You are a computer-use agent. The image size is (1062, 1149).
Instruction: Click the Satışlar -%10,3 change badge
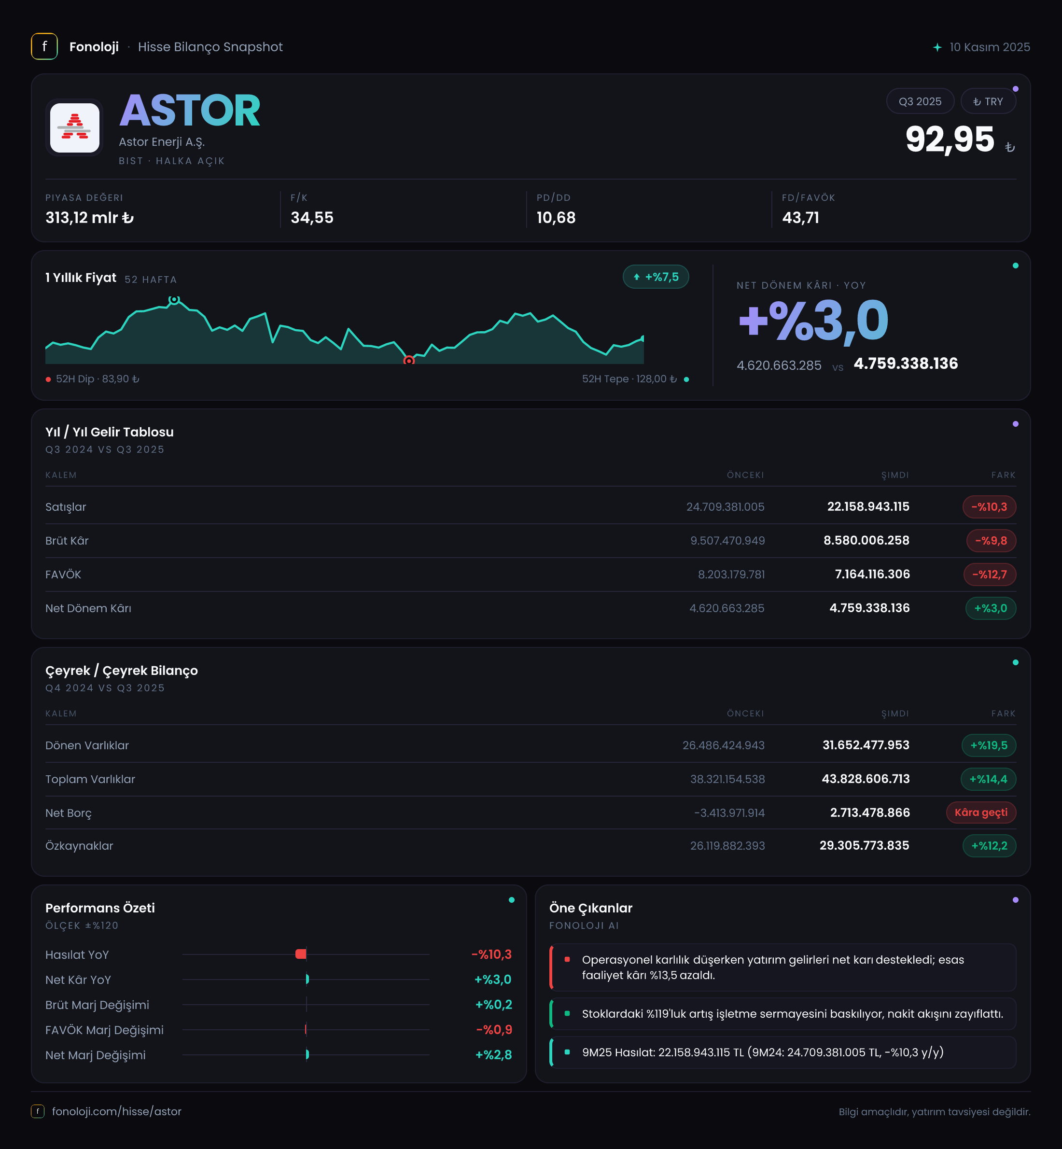[989, 507]
